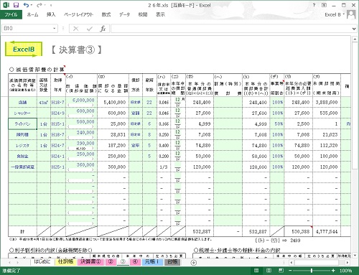The width and height of the screenshot is (359, 275).
Task: Confirm formula entry with the checkmark icon
Action: [x=90, y=29]
